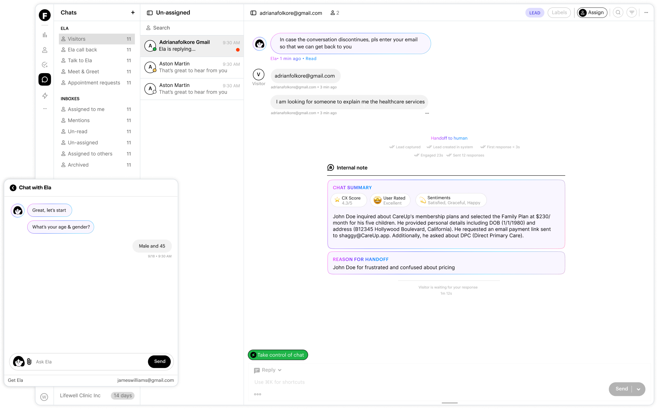Open the lightning bolt automation icon
The image size is (658, 409).
[x=45, y=96]
